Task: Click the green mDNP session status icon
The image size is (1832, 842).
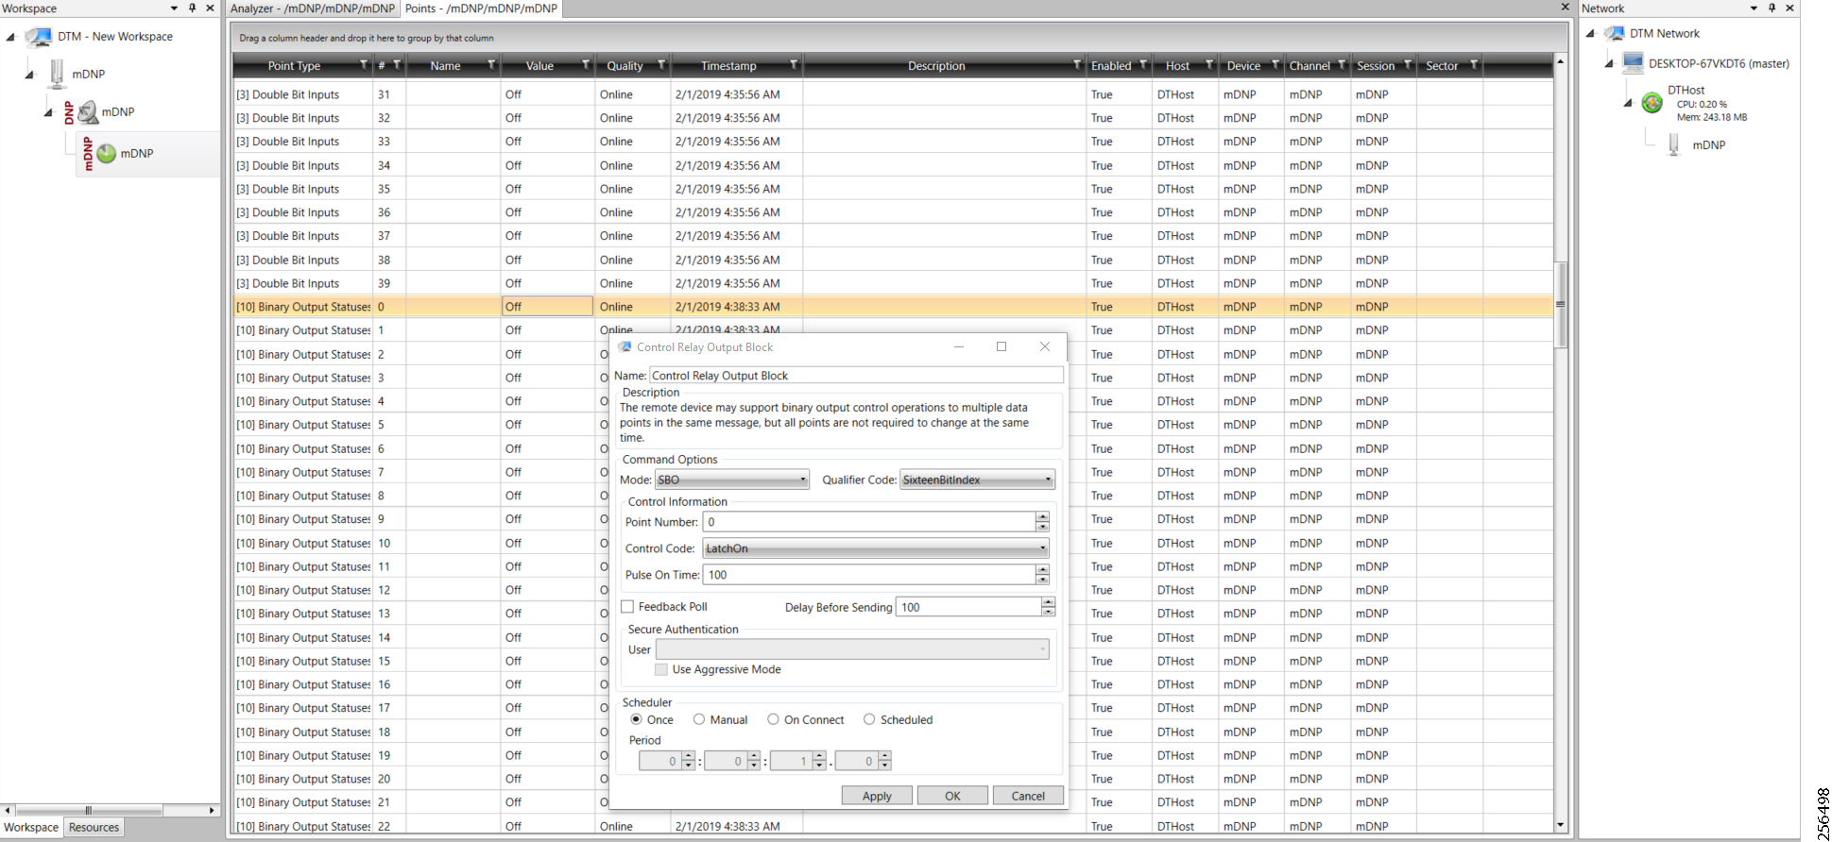Action: [x=106, y=153]
